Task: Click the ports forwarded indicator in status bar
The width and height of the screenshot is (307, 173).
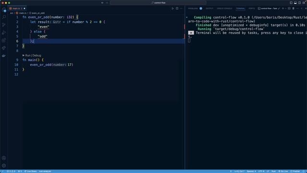Action: point(20,171)
